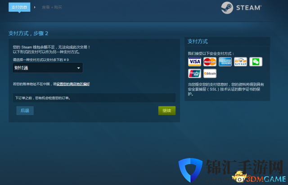Click the SSL security description text
This screenshot has width=288, height=185.
coord(226,89)
